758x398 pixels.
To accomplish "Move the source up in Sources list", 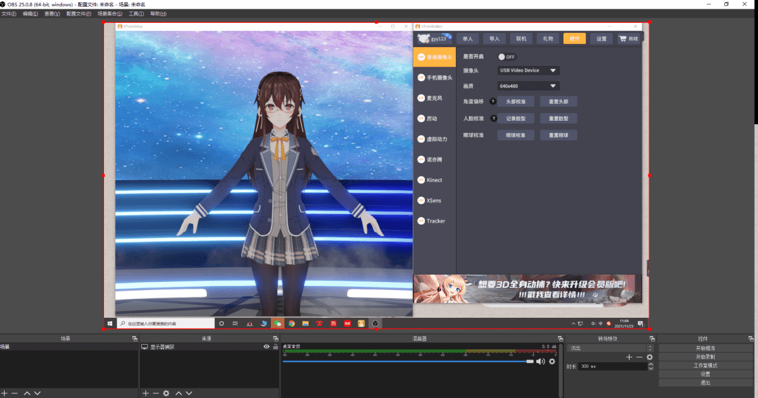I will 178,394.
